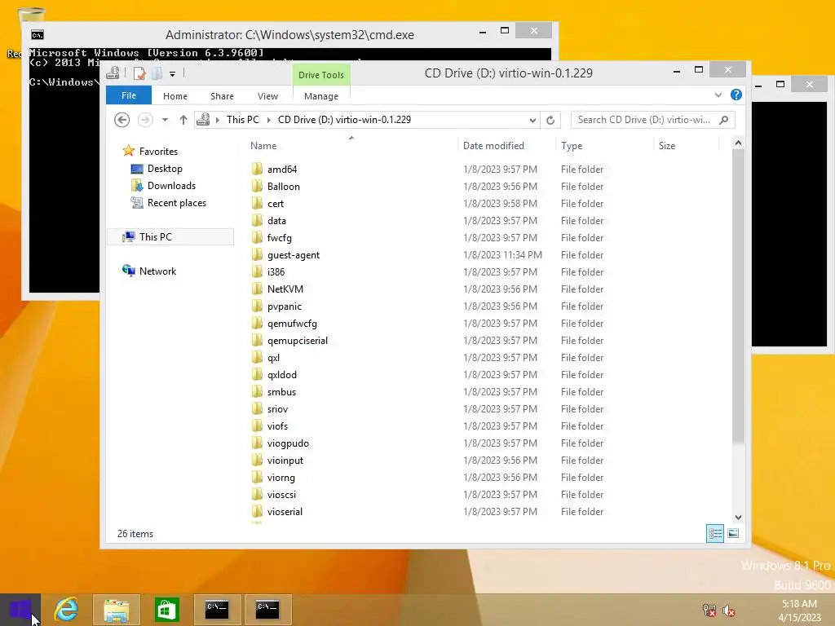Open the File menu tab
Image resolution: width=835 pixels, height=626 pixels.
click(x=129, y=95)
